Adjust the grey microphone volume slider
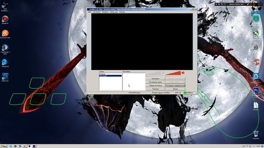 (153, 73)
